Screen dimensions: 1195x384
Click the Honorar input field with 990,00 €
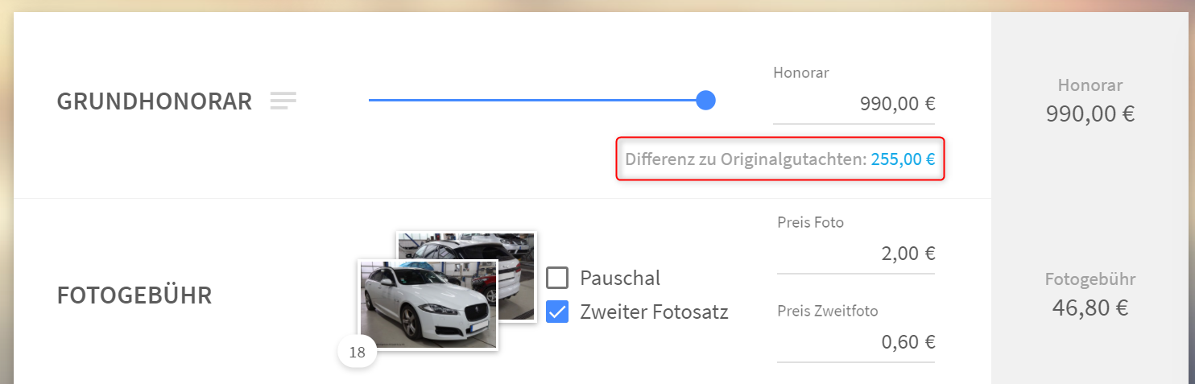click(x=854, y=104)
